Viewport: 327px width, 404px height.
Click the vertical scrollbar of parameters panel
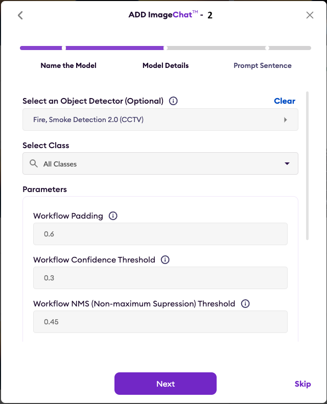click(x=307, y=165)
